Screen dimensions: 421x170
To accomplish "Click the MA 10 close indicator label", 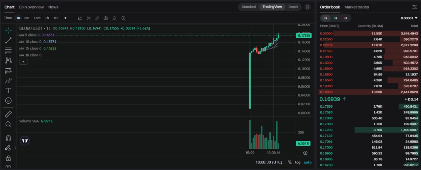I will [30, 42].
